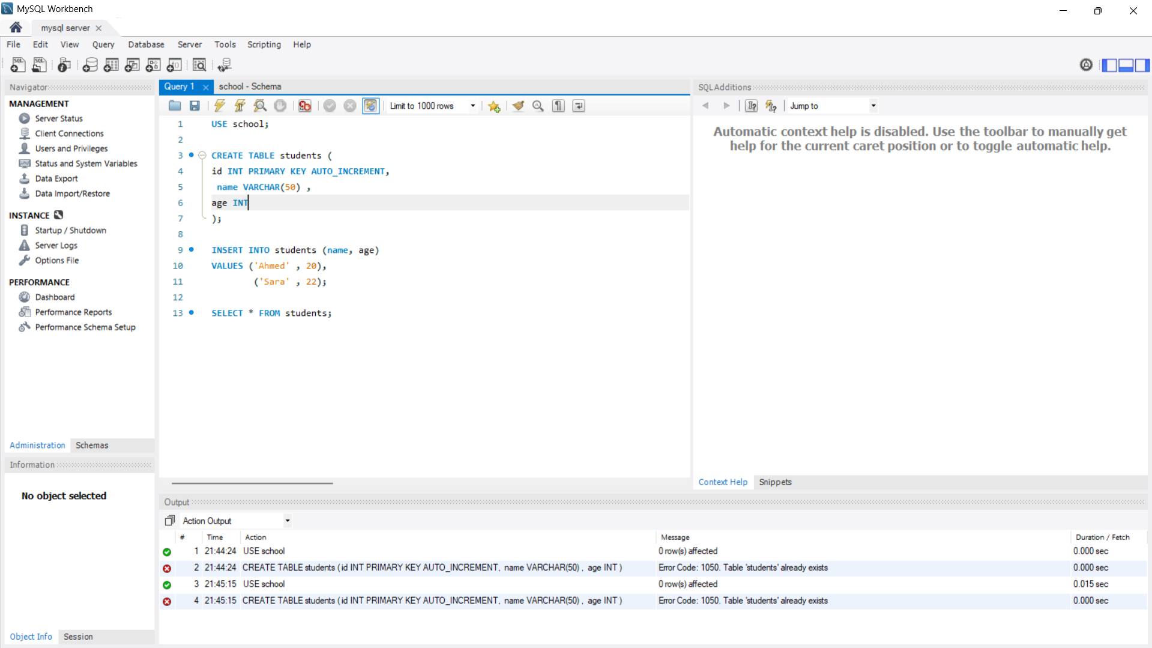Toggle automatic context help
The image size is (1152, 648).
[771, 106]
